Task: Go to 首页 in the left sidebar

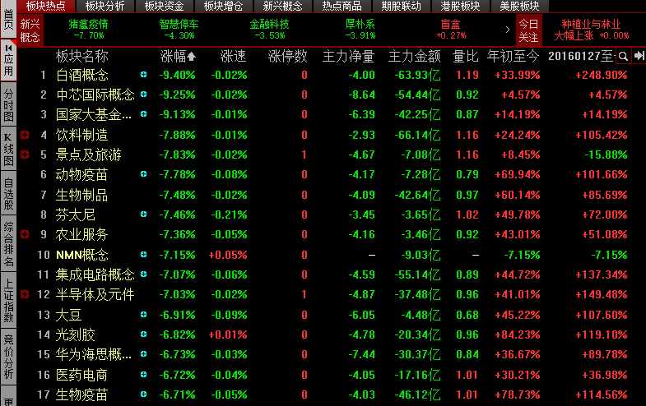Action: pyautogui.click(x=8, y=20)
